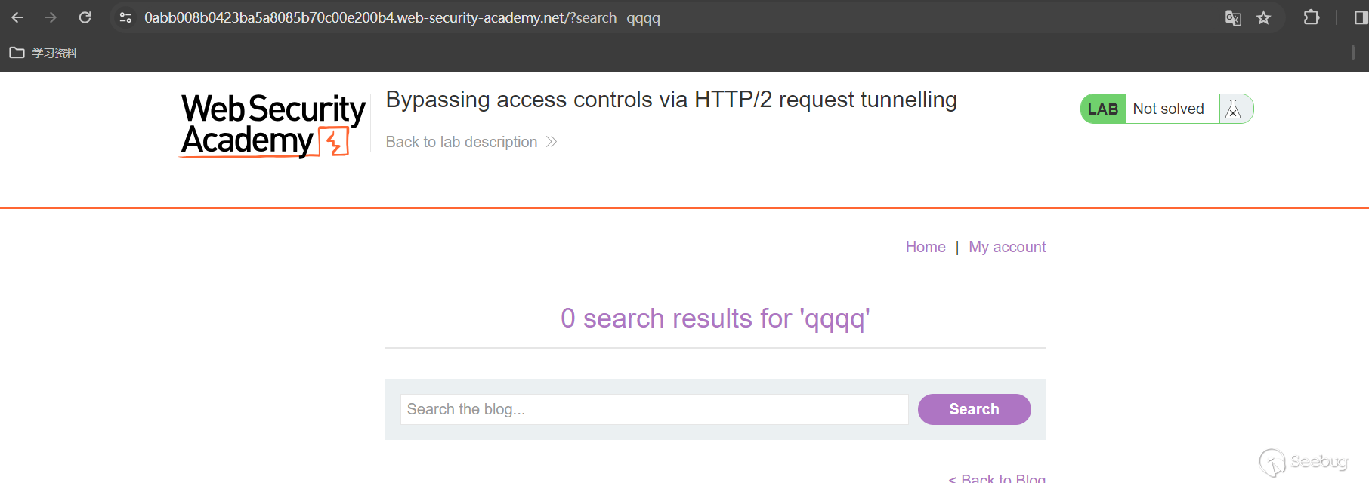Open the My account page

coord(1007,247)
